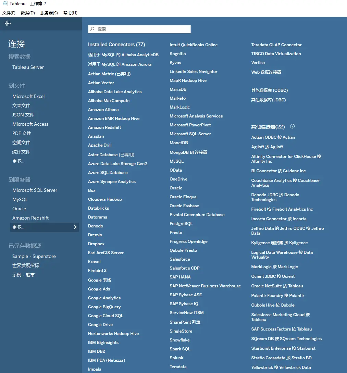Image resolution: width=347 pixels, height=373 pixels.
Task: Select Palantir Foundry 按 Palantir connector
Action: [x=278, y=296]
